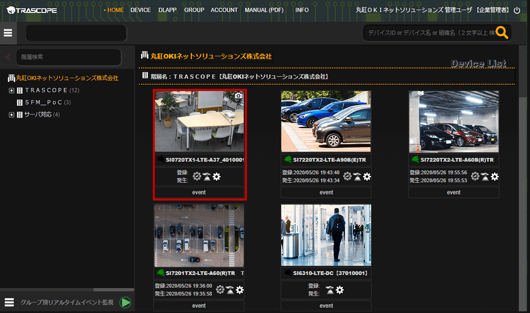
Task: Collapse the sidebar with the back arrow
Action: [8, 57]
